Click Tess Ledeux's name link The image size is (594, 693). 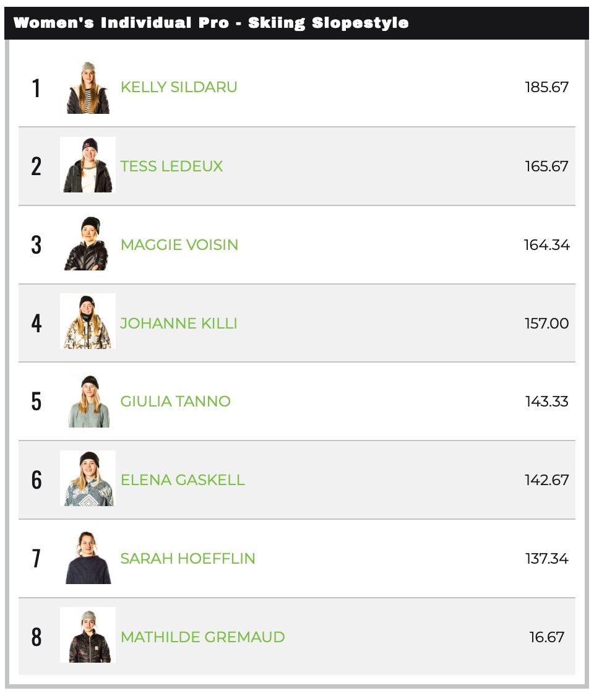171,166
